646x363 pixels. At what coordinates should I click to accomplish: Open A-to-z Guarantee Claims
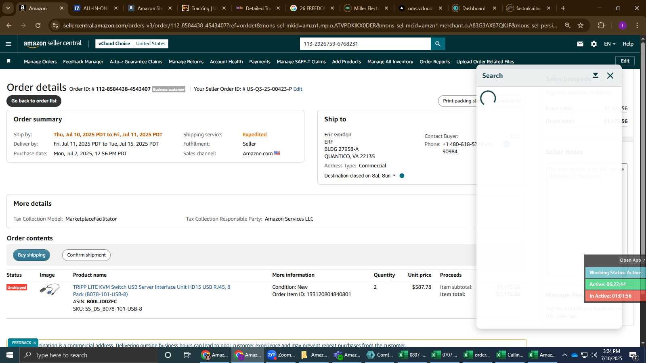coord(136,62)
